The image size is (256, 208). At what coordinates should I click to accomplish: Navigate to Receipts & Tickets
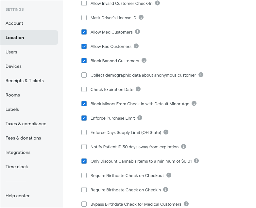click(x=25, y=81)
